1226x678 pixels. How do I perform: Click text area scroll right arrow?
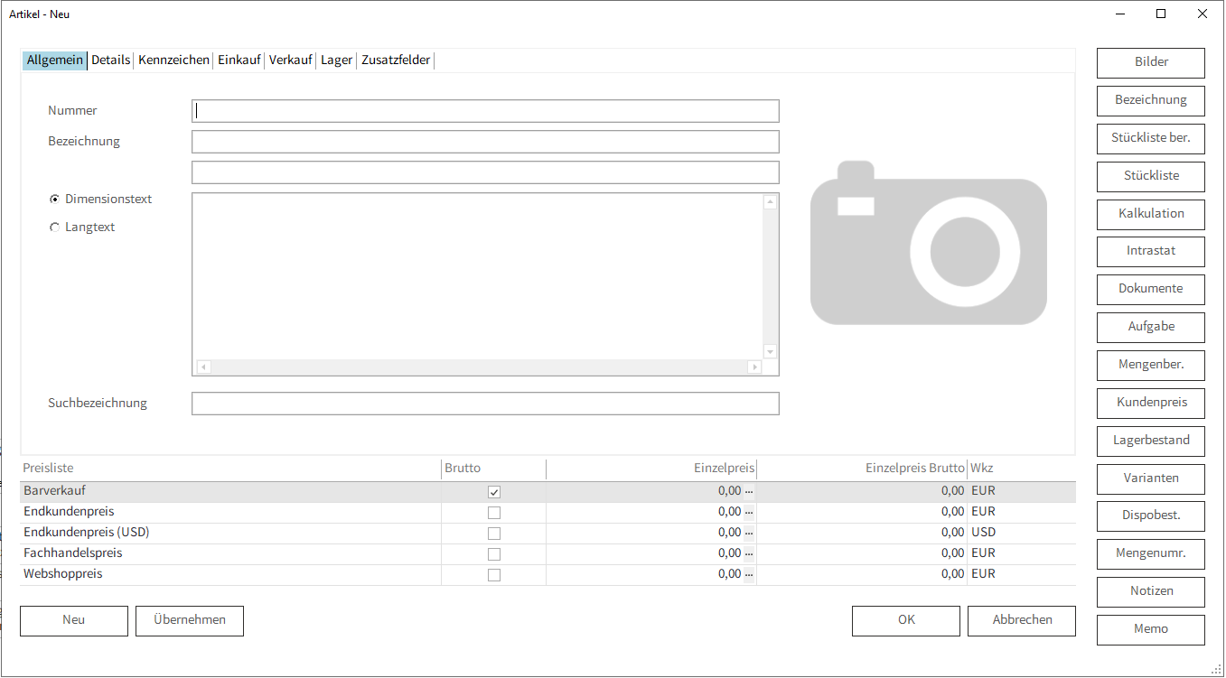coord(754,367)
